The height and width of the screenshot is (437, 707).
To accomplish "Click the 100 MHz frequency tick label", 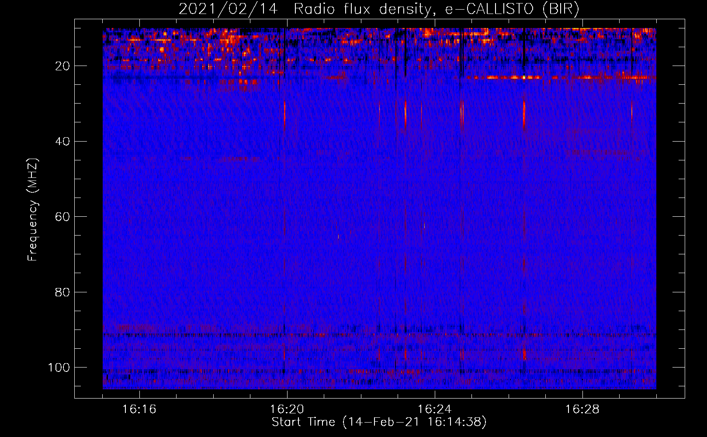I will tap(59, 368).
